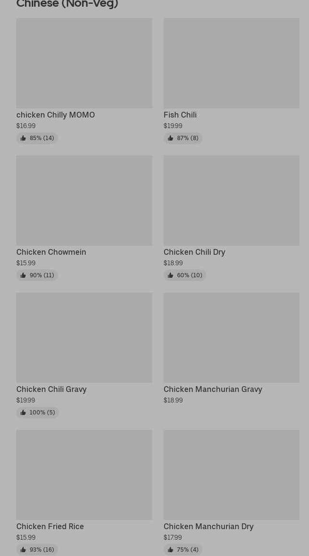Click thumbs-up icon on chicken Chilly MOMO
This screenshot has height=556, width=309.
tap(23, 138)
